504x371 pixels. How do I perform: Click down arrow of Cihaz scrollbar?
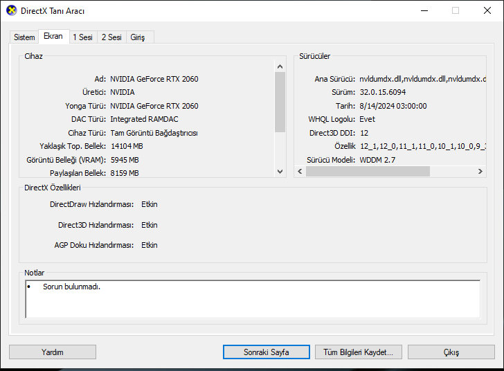coord(280,172)
